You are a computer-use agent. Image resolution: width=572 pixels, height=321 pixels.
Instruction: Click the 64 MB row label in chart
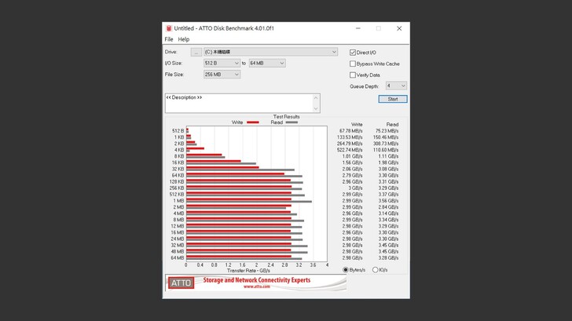[178, 258]
